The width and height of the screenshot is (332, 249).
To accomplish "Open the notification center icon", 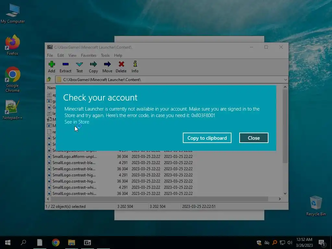I will pos(322,243).
